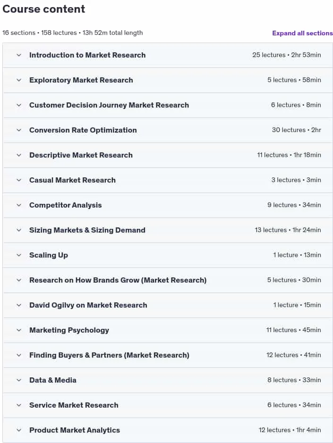Click chevron beside Sizing Markets & Sizing Demand
The height and width of the screenshot is (443, 333).
click(19, 230)
